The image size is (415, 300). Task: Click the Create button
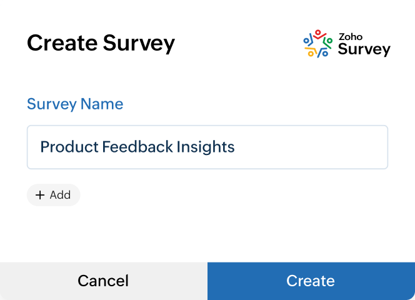click(x=311, y=281)
